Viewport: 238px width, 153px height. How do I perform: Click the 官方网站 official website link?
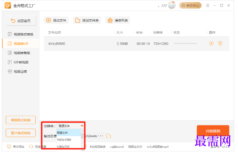pyautogui.click(x=15, y=147)
